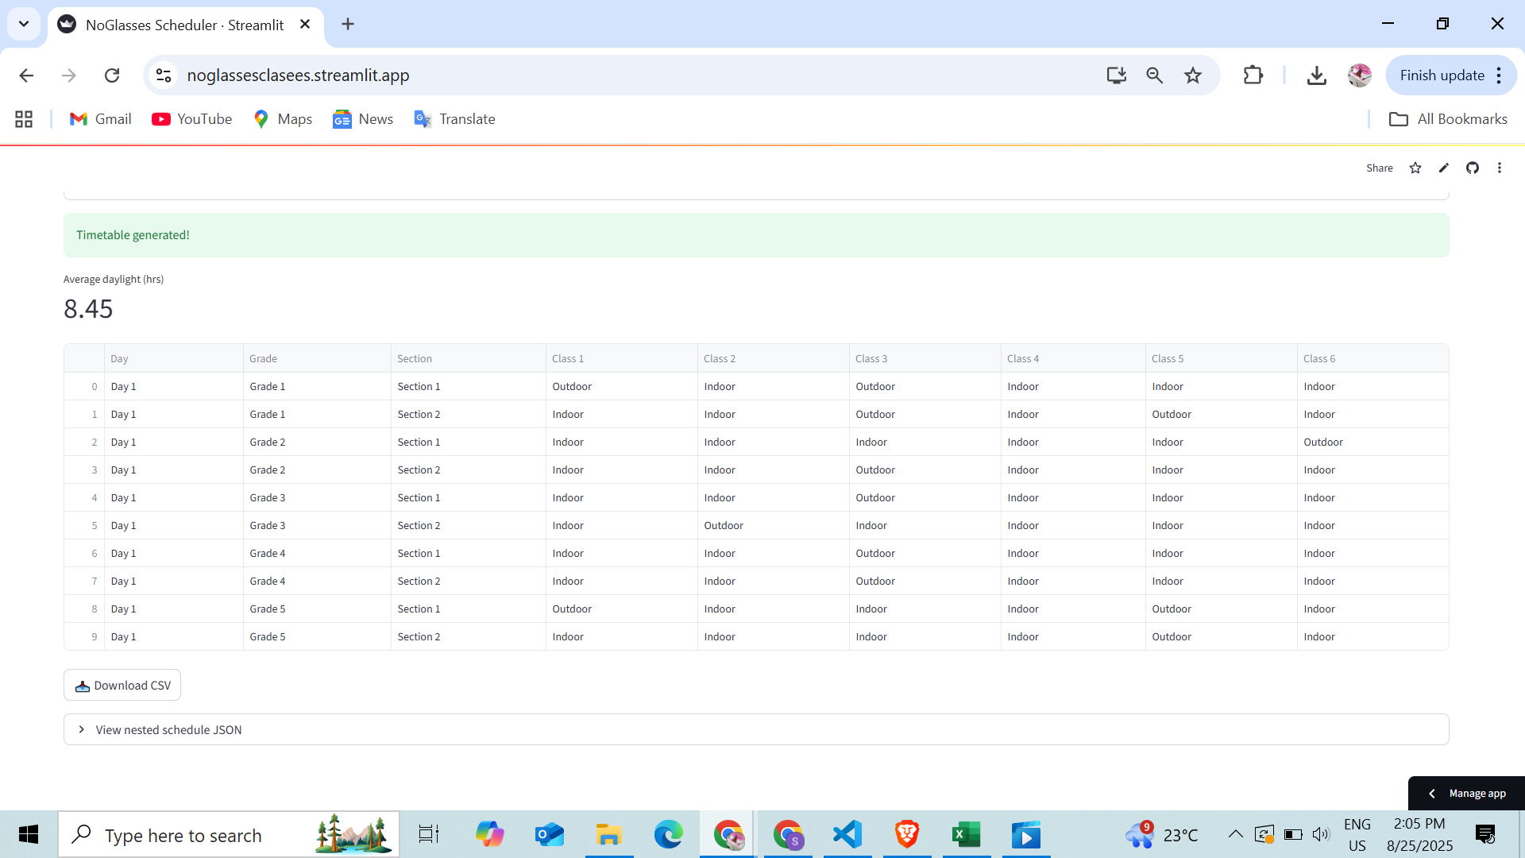
Task: Click the zoom magnifier in address bar
Action: click(x=1154, y=75)
